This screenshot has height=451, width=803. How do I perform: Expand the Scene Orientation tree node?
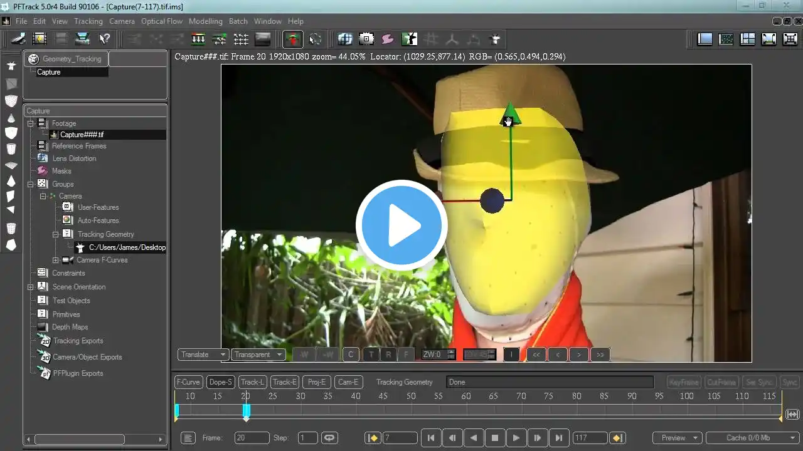click(30, 287)
